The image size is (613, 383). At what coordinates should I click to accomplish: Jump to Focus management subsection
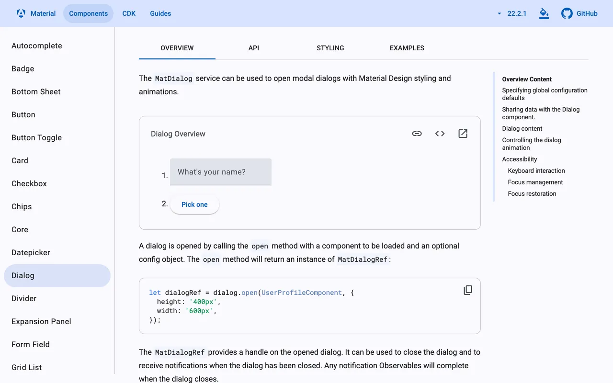click(x=535, y=182)
